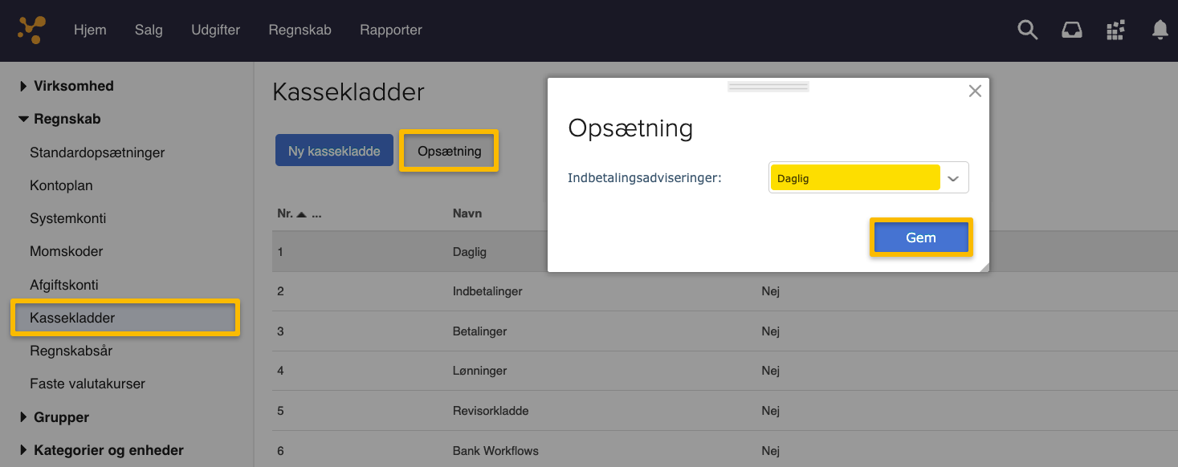This screenshot has height=467, width=1178.
Task: Navigate to the Salg menu
Action: [149, 30]
